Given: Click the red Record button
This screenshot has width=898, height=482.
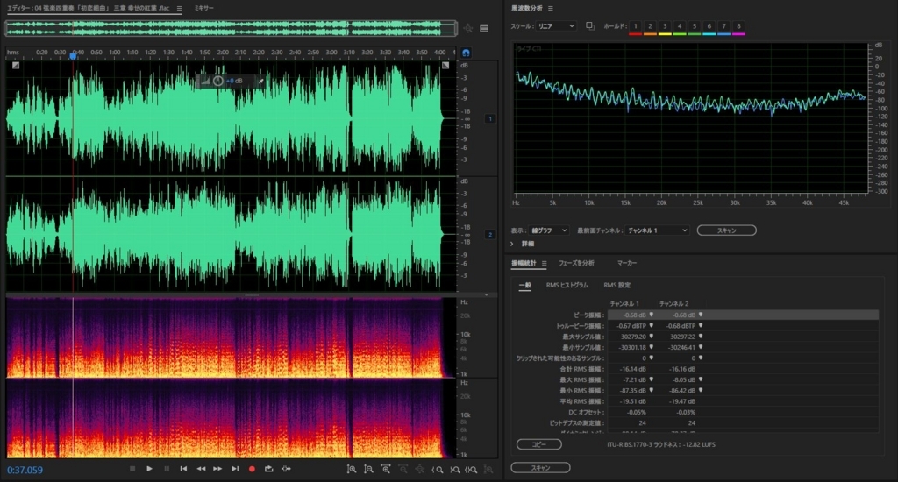Looking at the screenshot, I should pyautogui.click(x=252, y=469).
